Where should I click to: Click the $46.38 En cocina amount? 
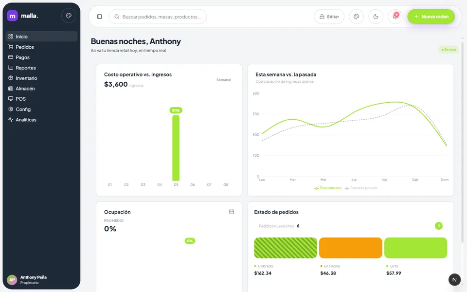click(328, 273)
